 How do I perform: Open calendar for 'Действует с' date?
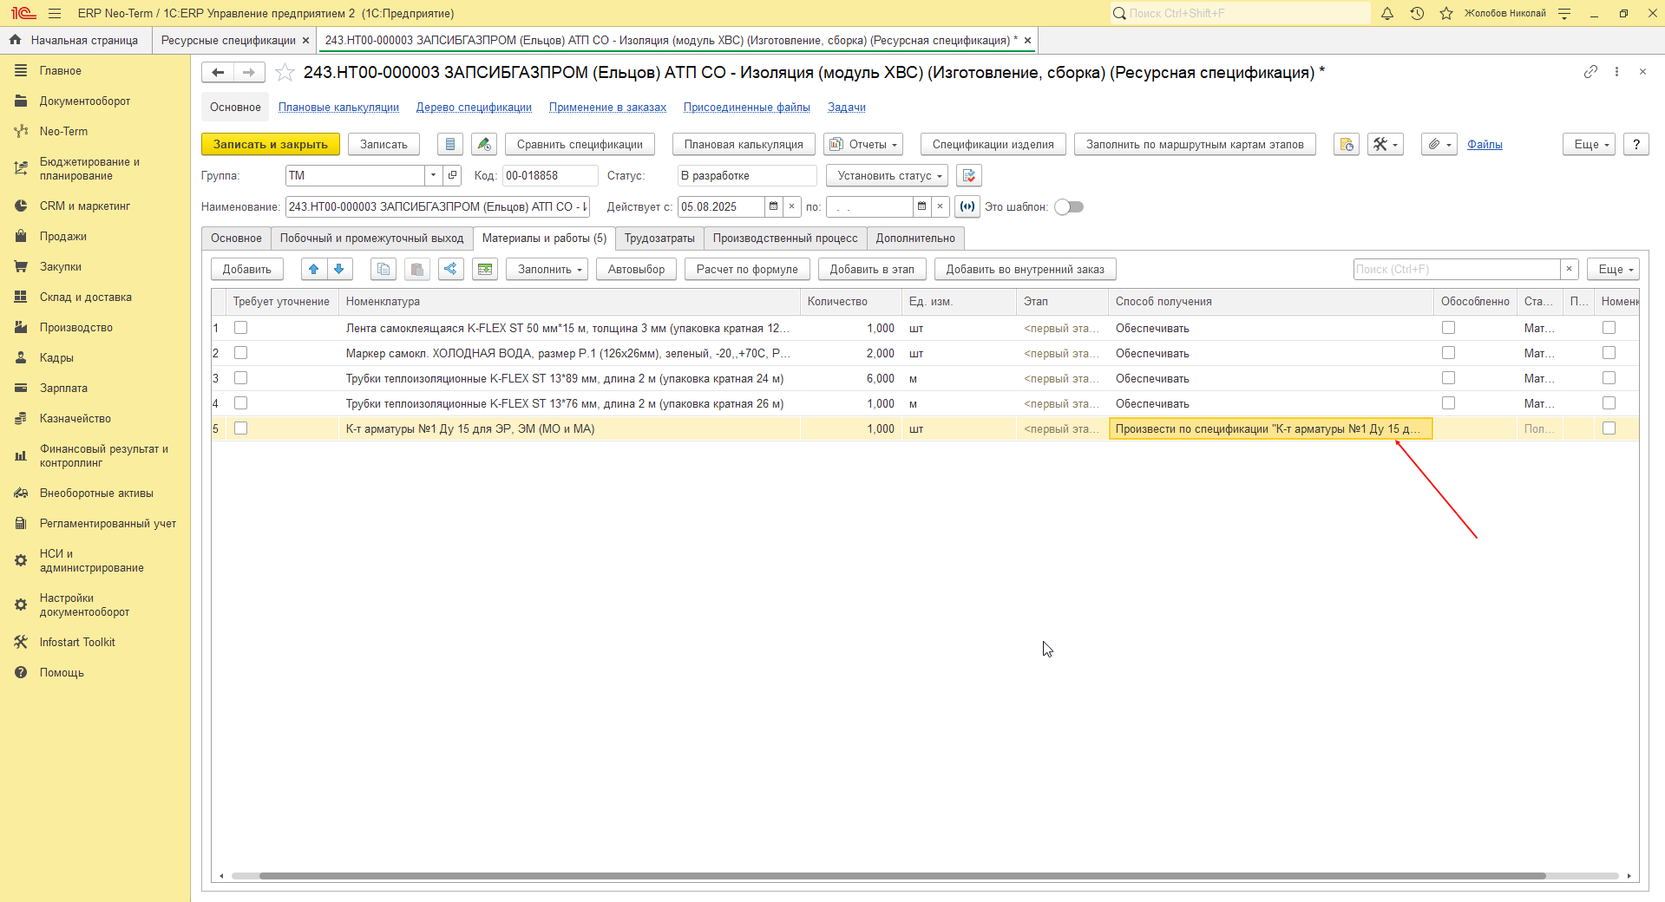pyautogui.click(x=773, y=206)
